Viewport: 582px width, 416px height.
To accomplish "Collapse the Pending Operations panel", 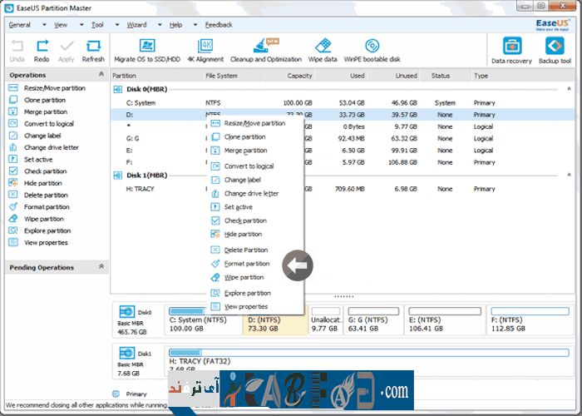I will tap(101, 267).
